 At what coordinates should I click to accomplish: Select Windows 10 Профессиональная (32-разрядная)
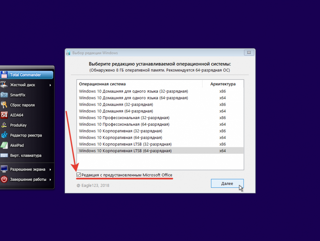pyautogui.click(x=160, y=118)
